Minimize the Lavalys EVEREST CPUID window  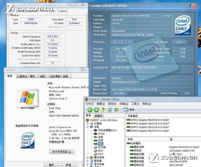coord(189,6)
